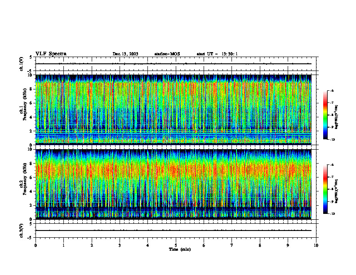Click the ch.1 spectrogram color bar
The image size is (356, 275).
325,115
